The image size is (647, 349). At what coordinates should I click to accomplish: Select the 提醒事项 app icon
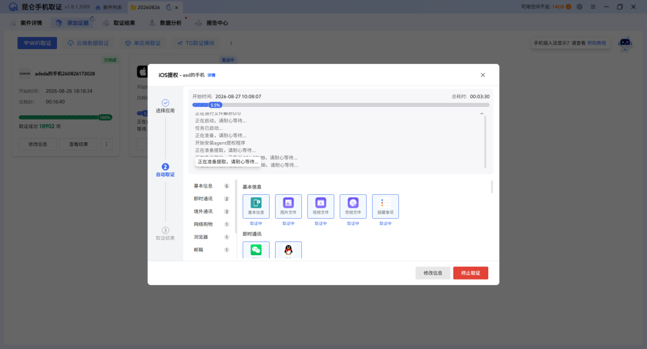tap(385, 206)
